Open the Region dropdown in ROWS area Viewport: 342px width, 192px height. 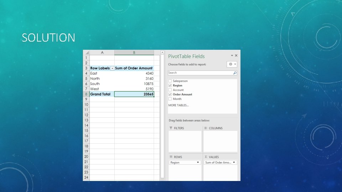(x=198, y=162)
